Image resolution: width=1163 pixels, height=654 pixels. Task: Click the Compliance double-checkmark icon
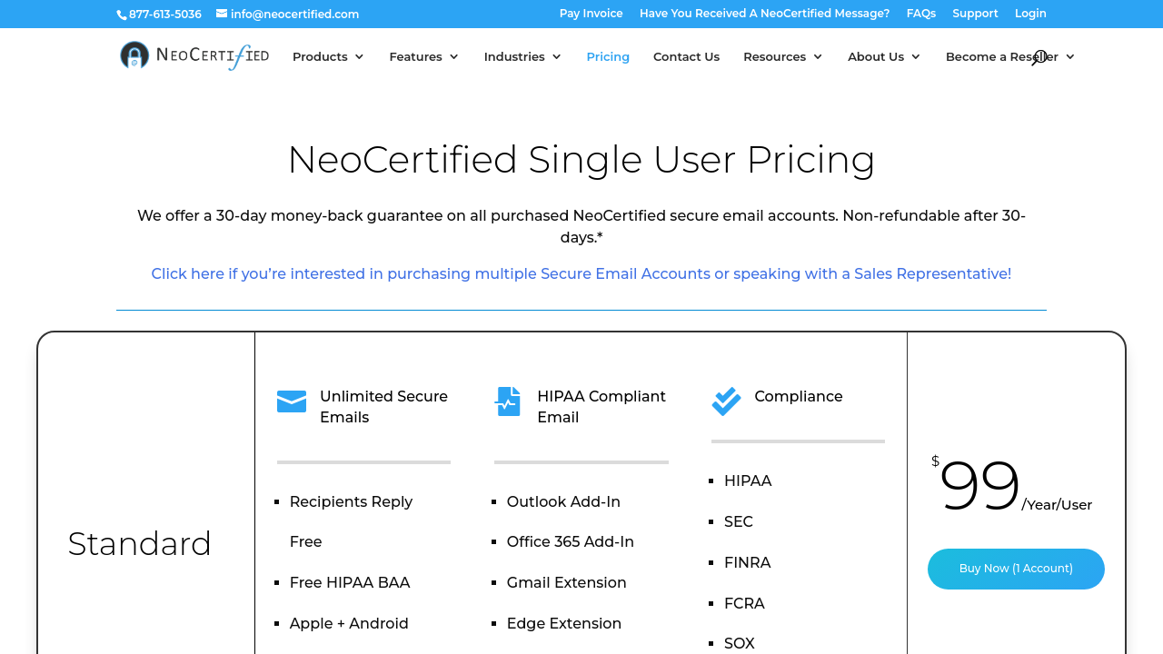726,401
